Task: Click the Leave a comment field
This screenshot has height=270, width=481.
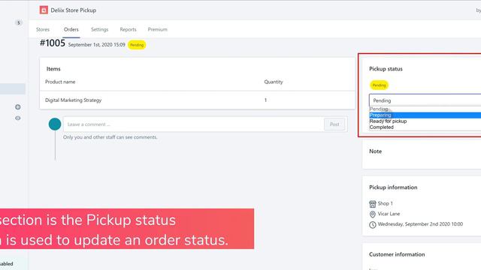Action: click(x=194, y=124)
